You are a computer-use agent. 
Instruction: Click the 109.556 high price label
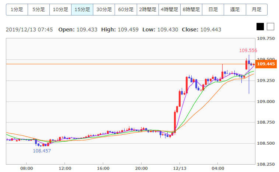tap(248, 51)
